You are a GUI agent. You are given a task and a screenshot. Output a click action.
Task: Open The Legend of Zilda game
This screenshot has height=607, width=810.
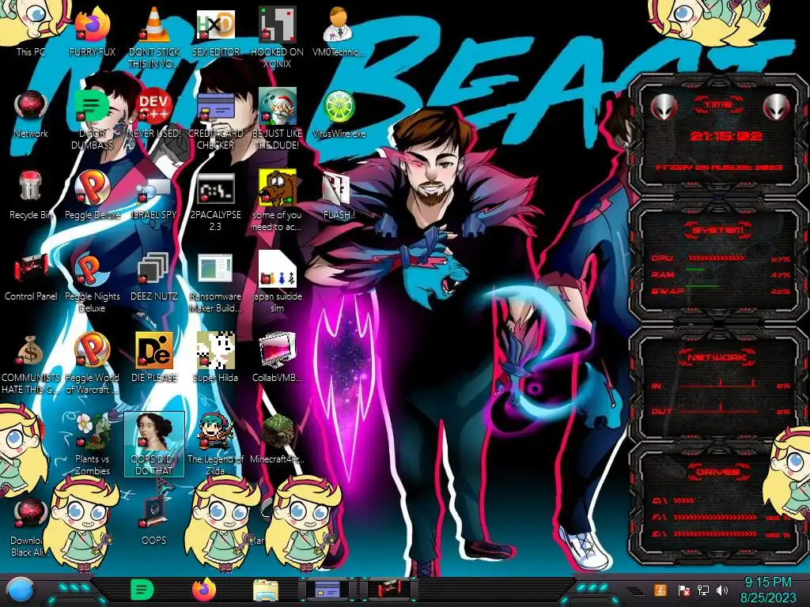click(215, 445)
